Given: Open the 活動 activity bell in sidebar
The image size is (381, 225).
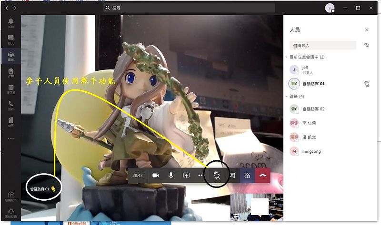Looking at the screenshot, I should pos(10,23).
